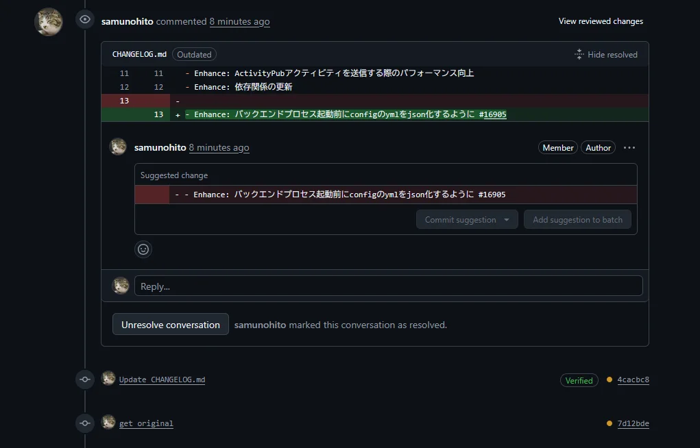The image size is (700, 448).
Task: Click the commit icon beside Update CHANGELOG.md
Action: [x=85, y=379]
